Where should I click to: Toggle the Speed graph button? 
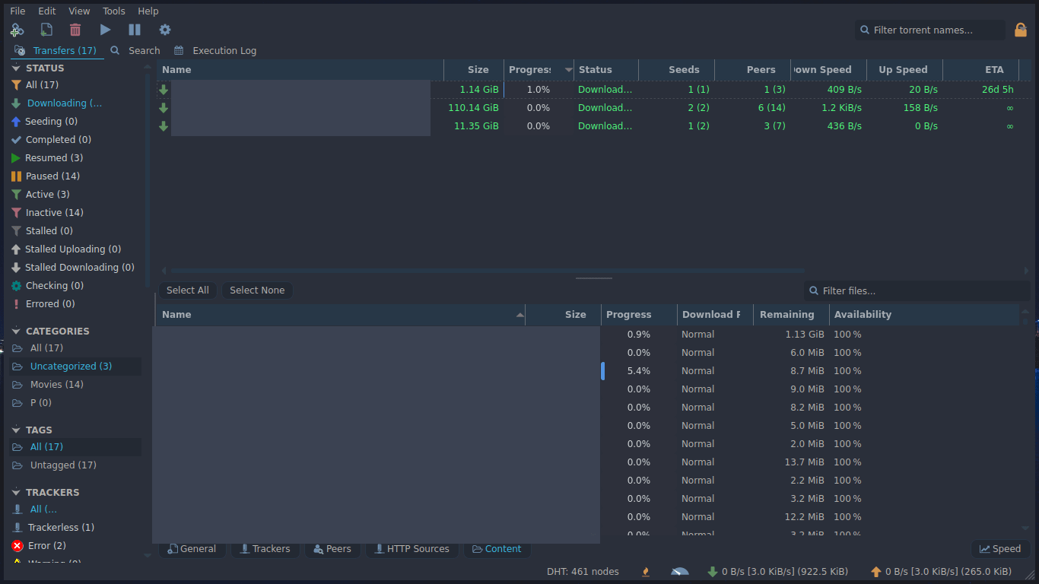tap(1000, 549)
